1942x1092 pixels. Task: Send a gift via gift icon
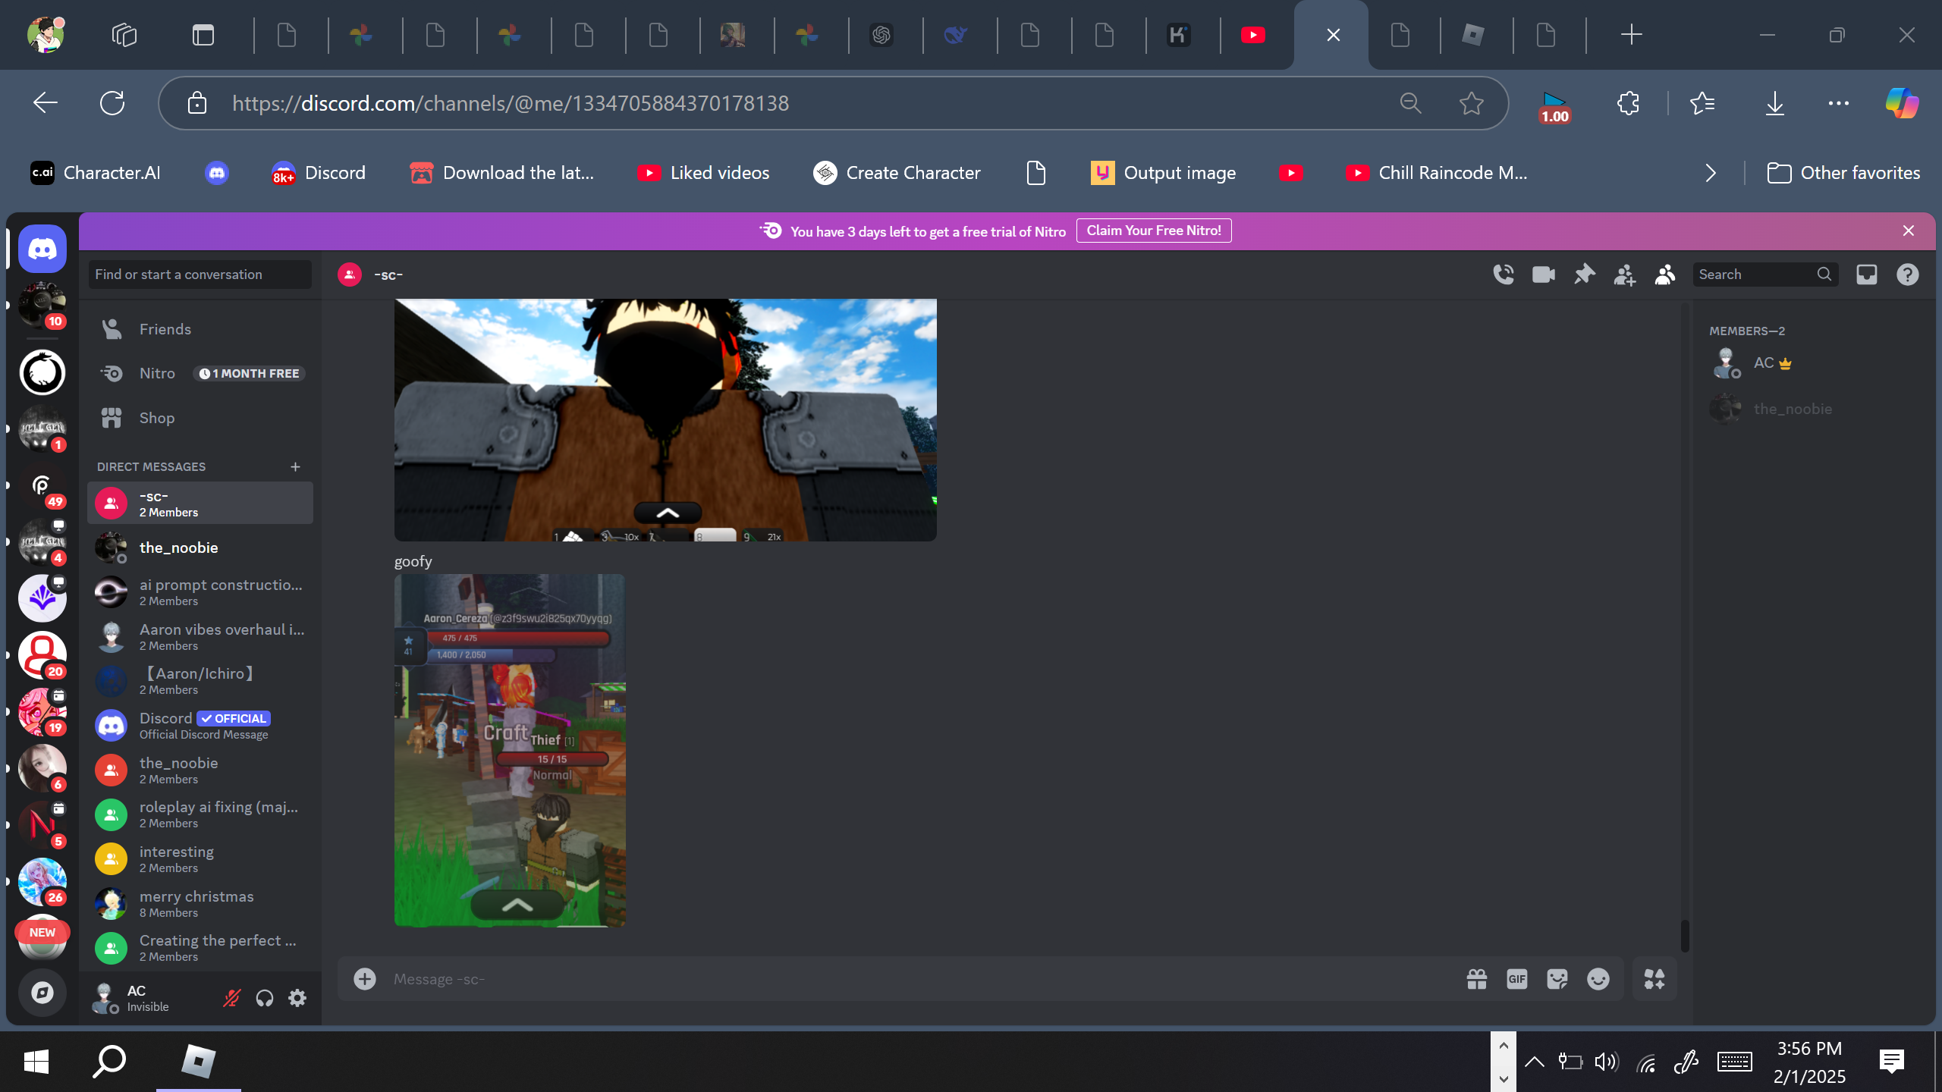coord(1476,979)
